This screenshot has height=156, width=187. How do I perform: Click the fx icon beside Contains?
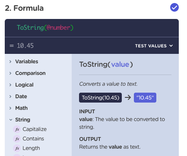click(17, 139)
